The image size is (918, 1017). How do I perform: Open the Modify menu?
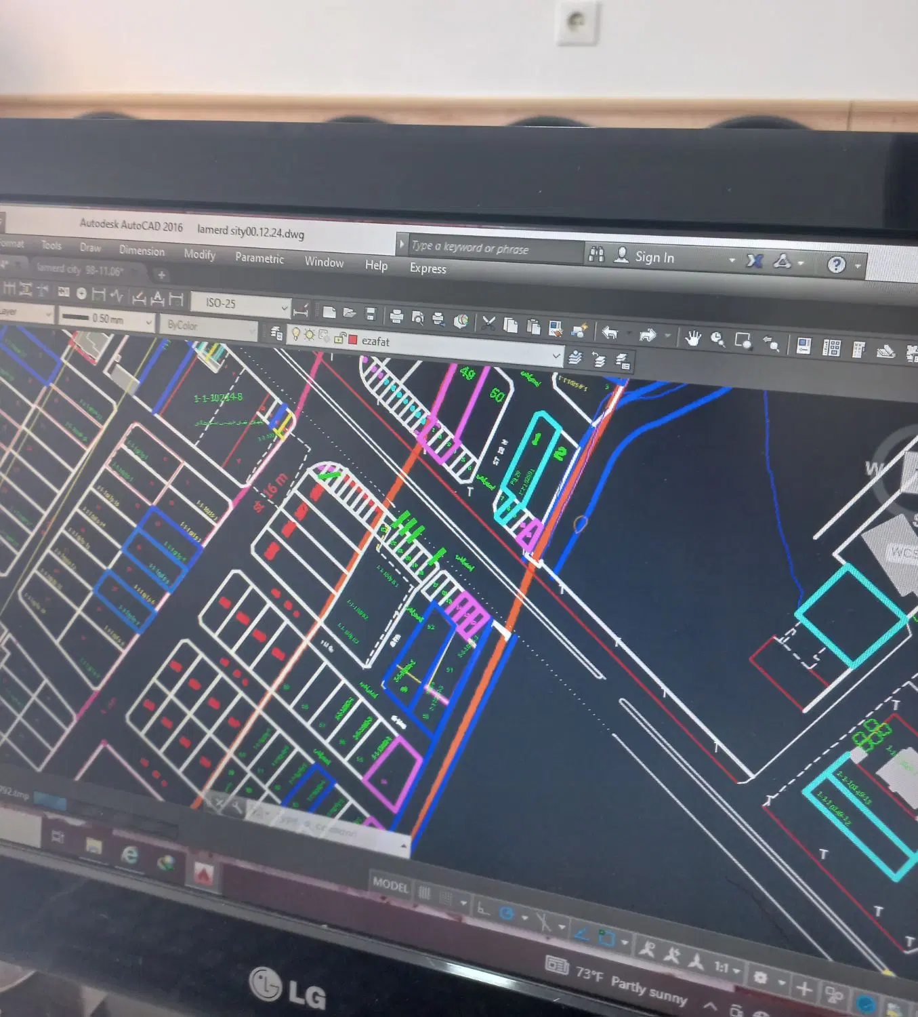pyautogui.click(x=199, y=254)
